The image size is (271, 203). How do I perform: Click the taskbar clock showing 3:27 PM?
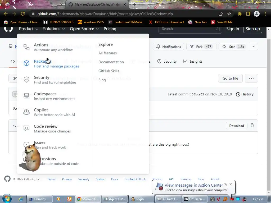(258, 199)
